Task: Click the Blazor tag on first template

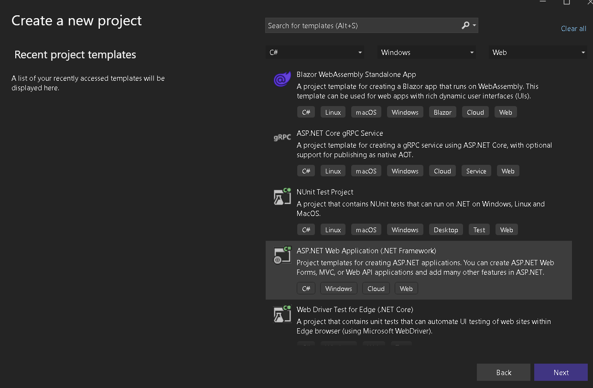Action: pos(442,112)
